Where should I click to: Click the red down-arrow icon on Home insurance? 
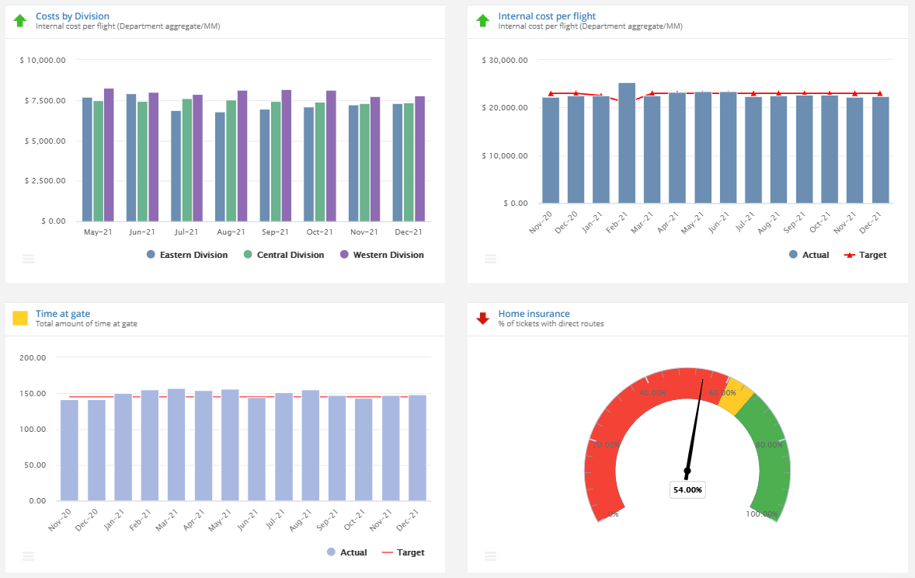point(482,318)
